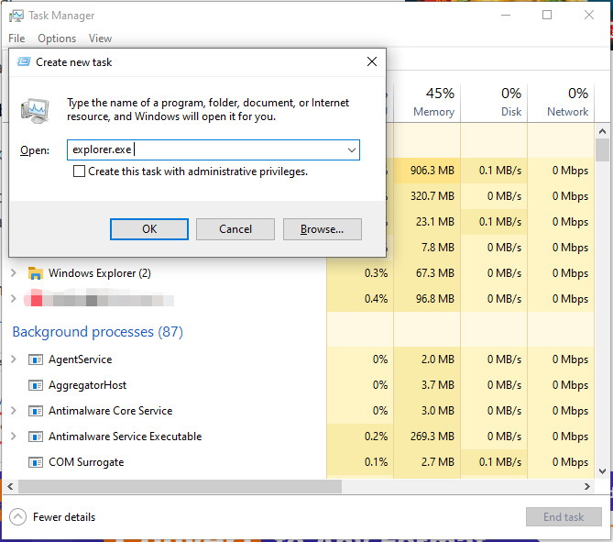Confirm the new task with OK
The height and width of the screenshot is (542, 613).
point(149,229)
